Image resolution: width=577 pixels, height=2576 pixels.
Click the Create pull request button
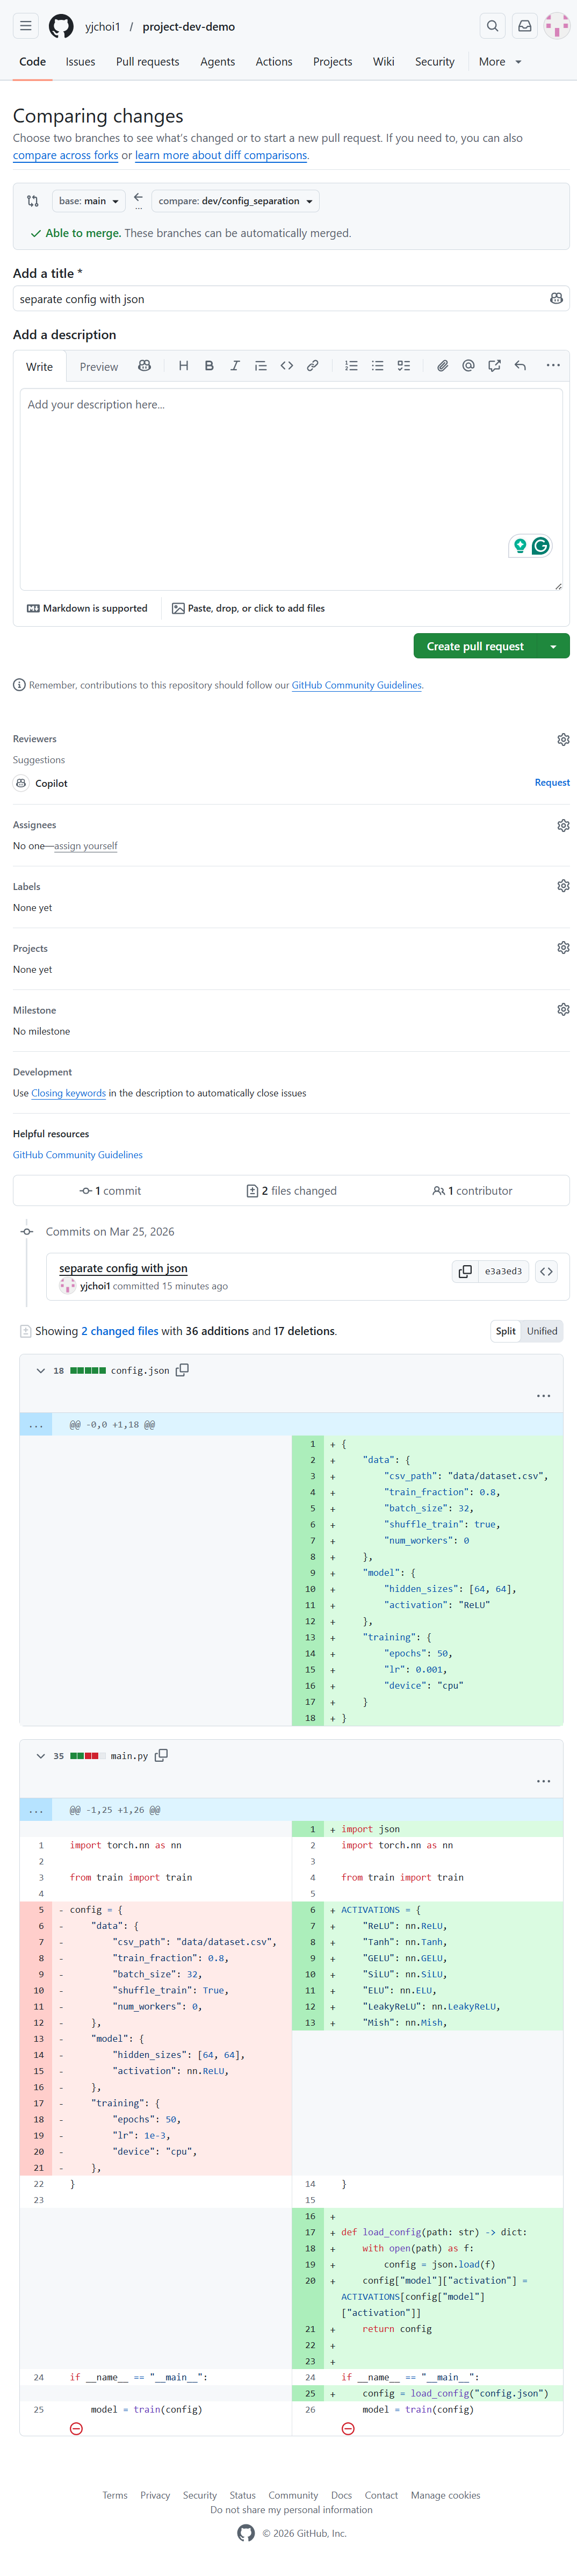tap(475, 646)
